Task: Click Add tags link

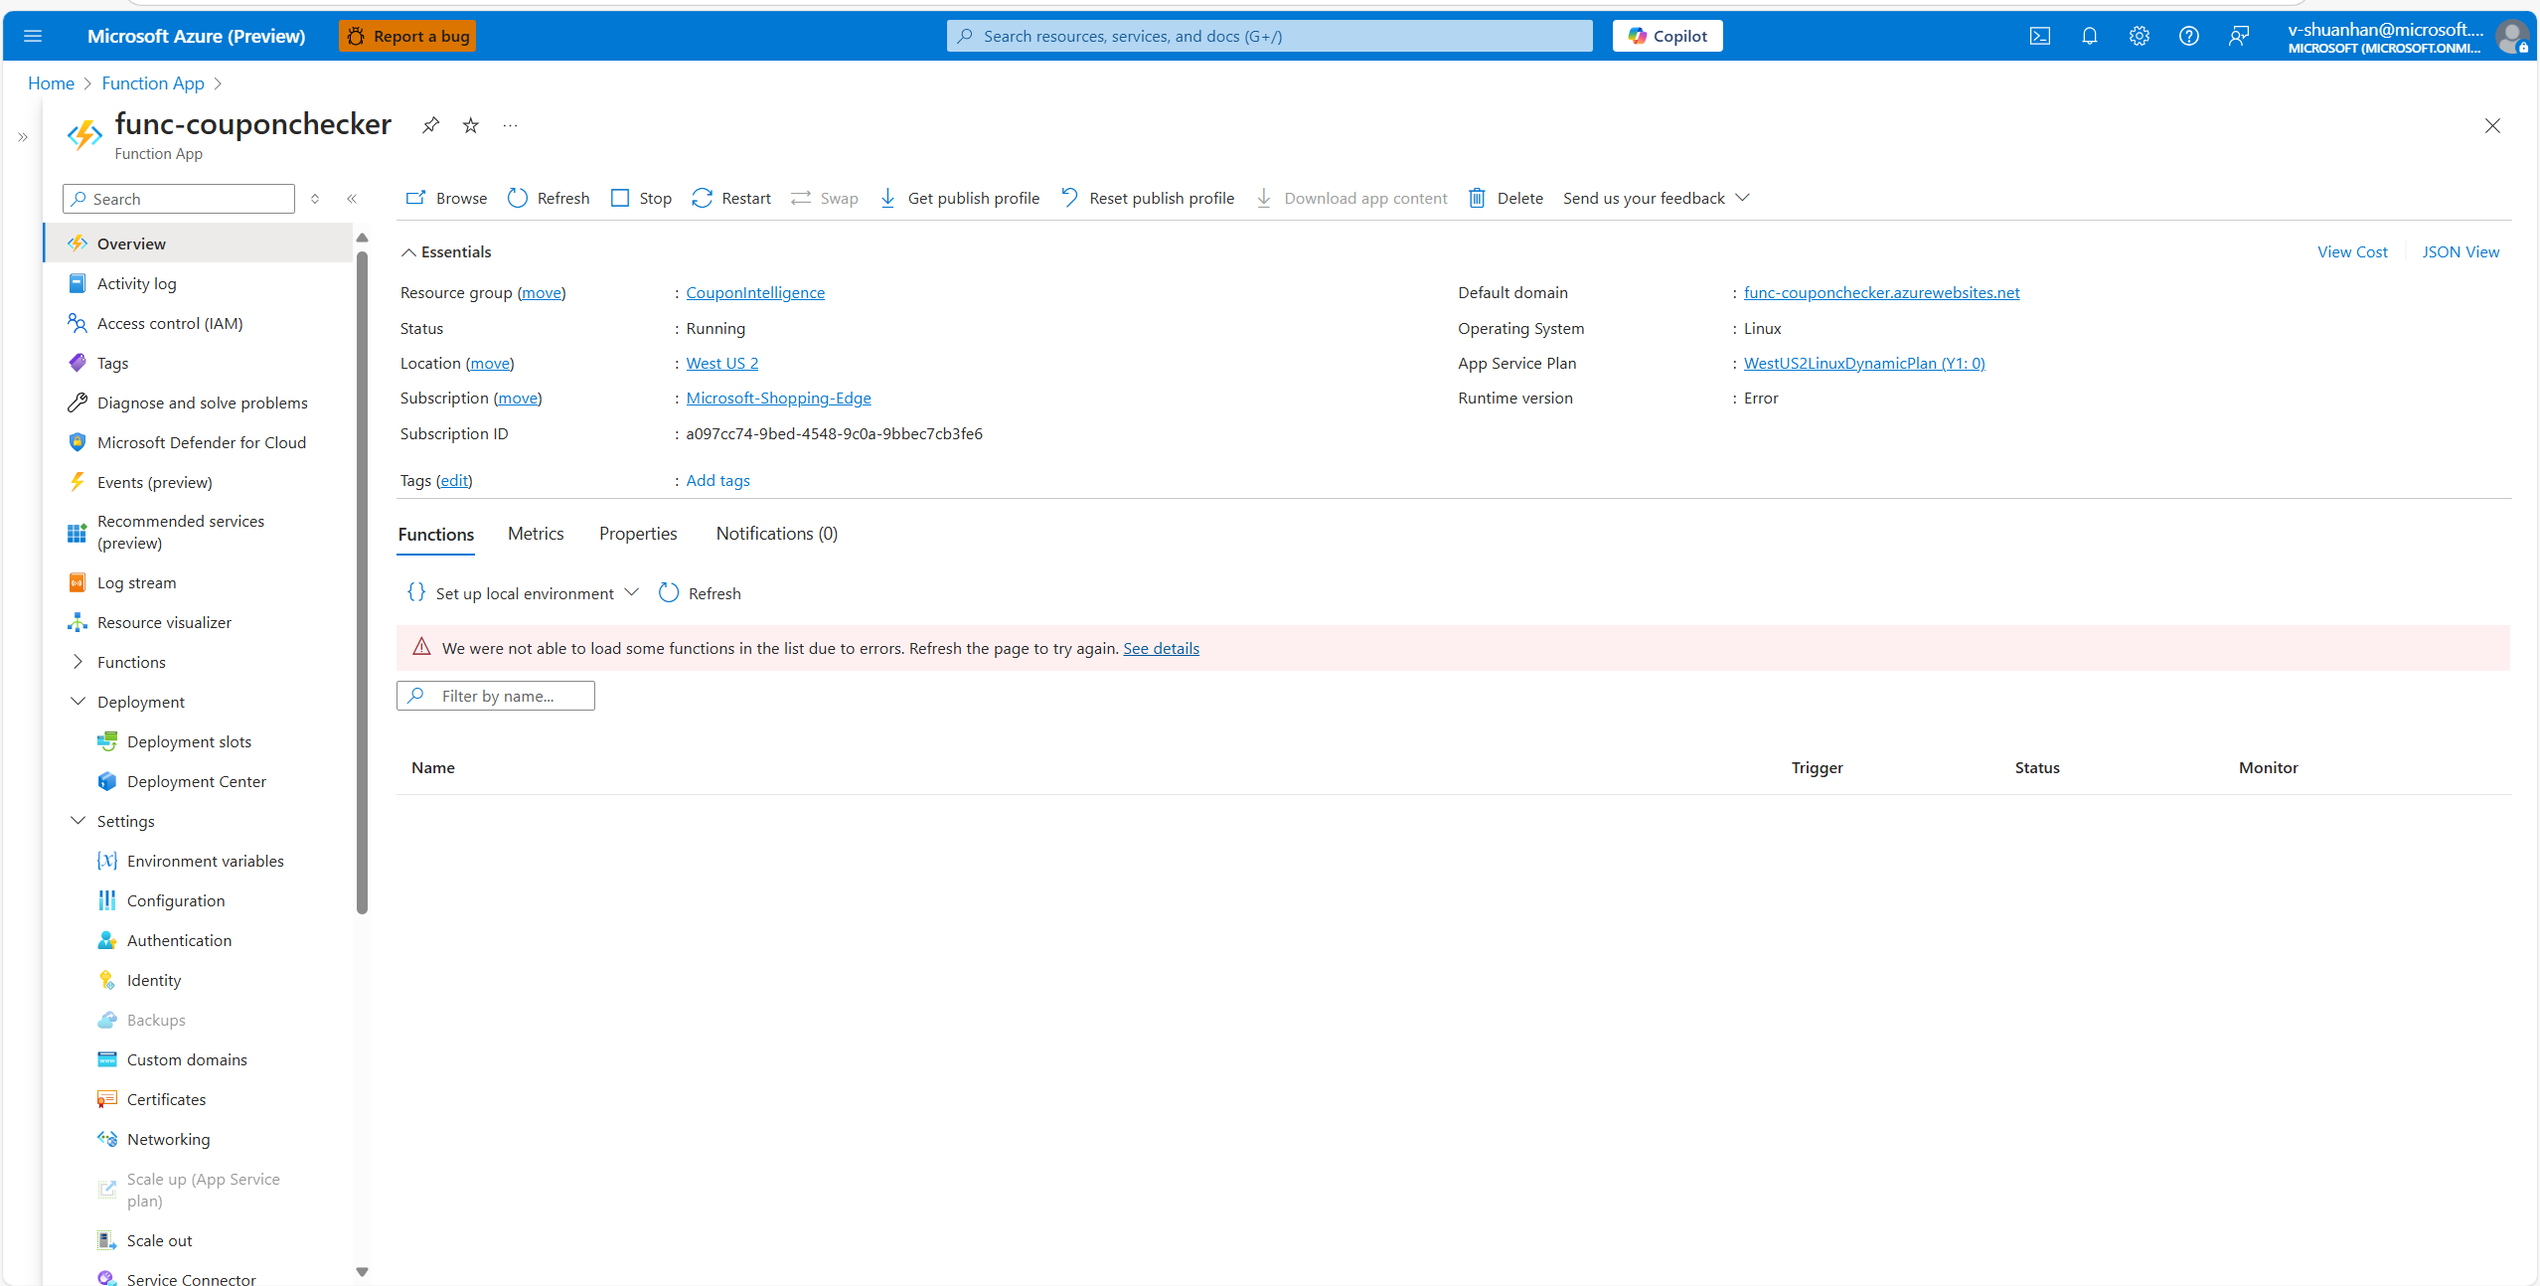Action: (717, 480)
